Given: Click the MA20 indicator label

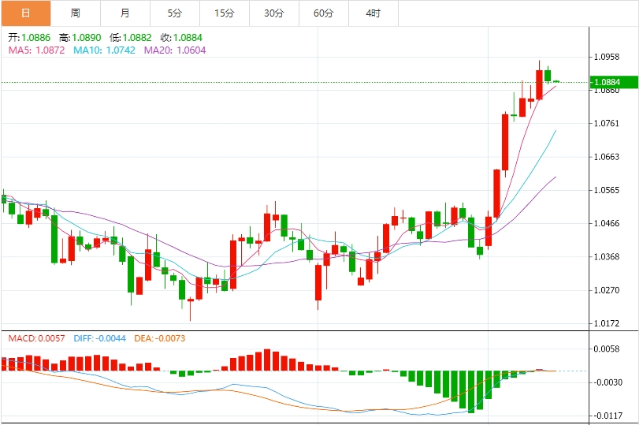Looking at the screenshot, I should 174,50.
